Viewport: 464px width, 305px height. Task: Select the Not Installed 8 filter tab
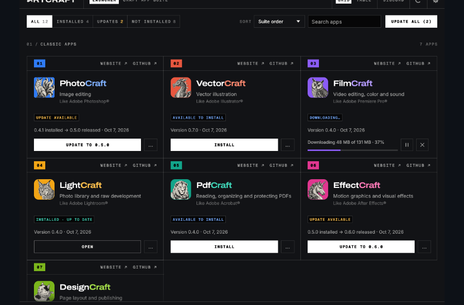tap(154, 22)
